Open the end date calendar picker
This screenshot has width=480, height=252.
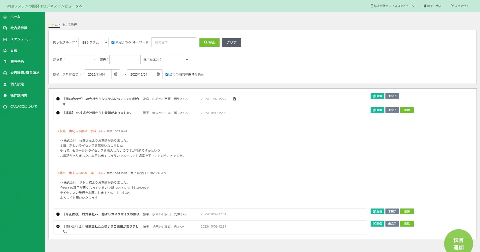(158, 74)
